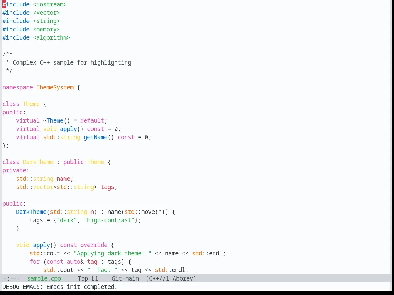The image size is (394, 295).
Task: Click on '~Theme' destructor name
Action: tap(53, 120)
